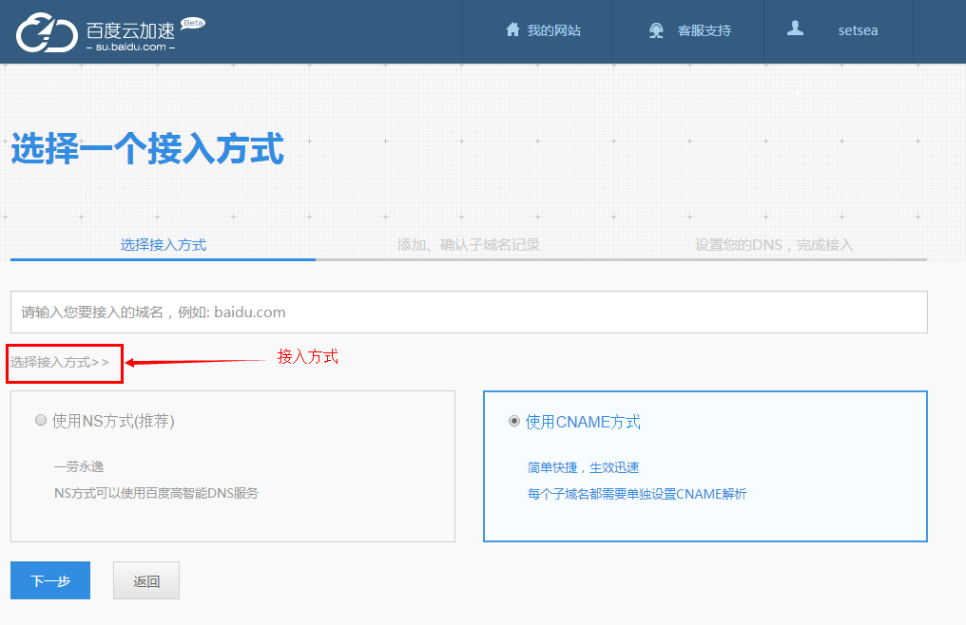The width and height of the screenshot is (966, 625).
Task: Select the 使用CNAME方式 radio button
Action: pyautogui.click(x=513, y=421)
